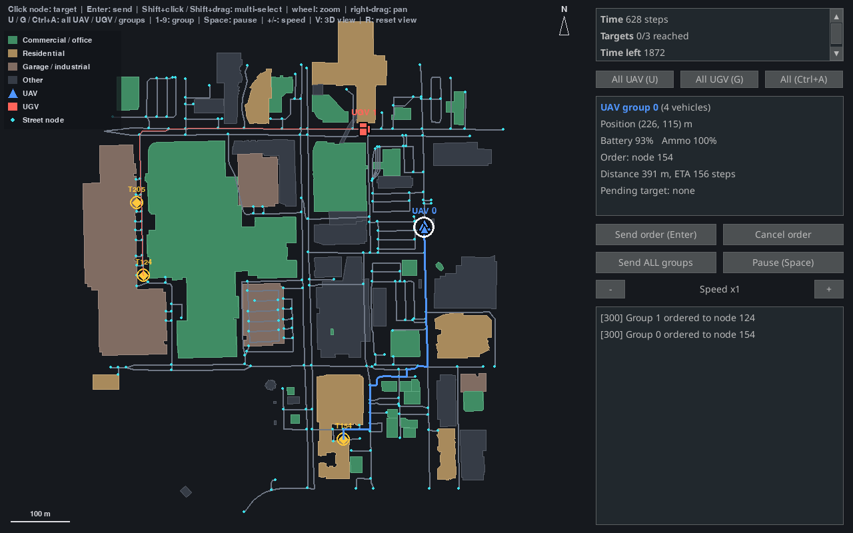853x533 pixels.
Task: Click the red UGV square in the legend
Action: click(x=13, y=107)
